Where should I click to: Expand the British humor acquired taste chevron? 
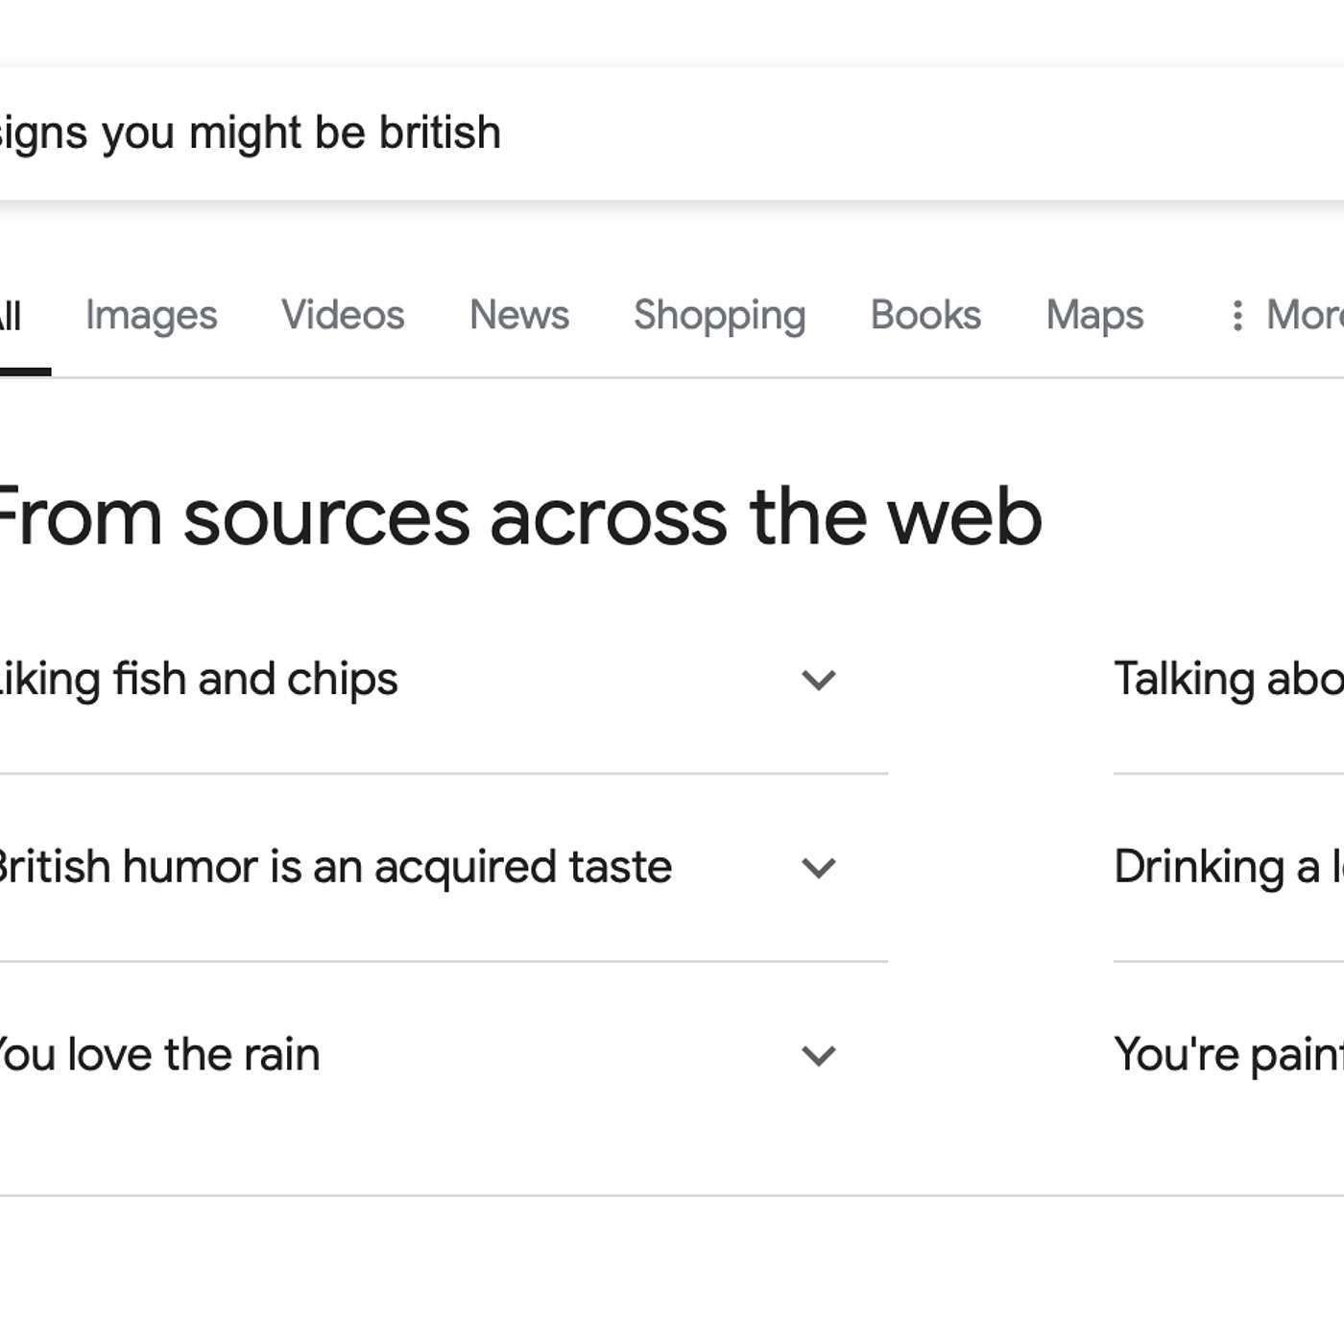819,868
